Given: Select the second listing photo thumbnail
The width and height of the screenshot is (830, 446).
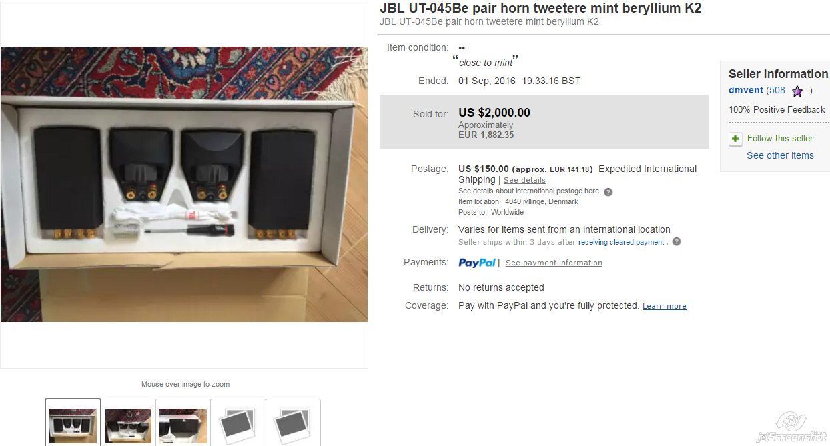Looking at the screenshot, I should (x=128, y=423).
